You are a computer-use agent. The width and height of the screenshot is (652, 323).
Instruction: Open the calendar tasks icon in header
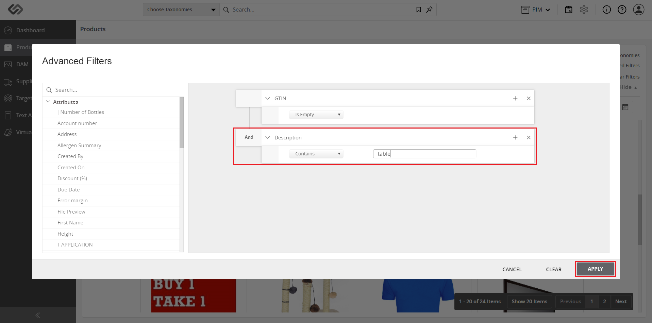[569, 10]
